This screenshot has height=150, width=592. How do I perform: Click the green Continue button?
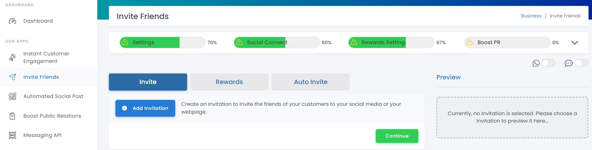tap(397, 136)
